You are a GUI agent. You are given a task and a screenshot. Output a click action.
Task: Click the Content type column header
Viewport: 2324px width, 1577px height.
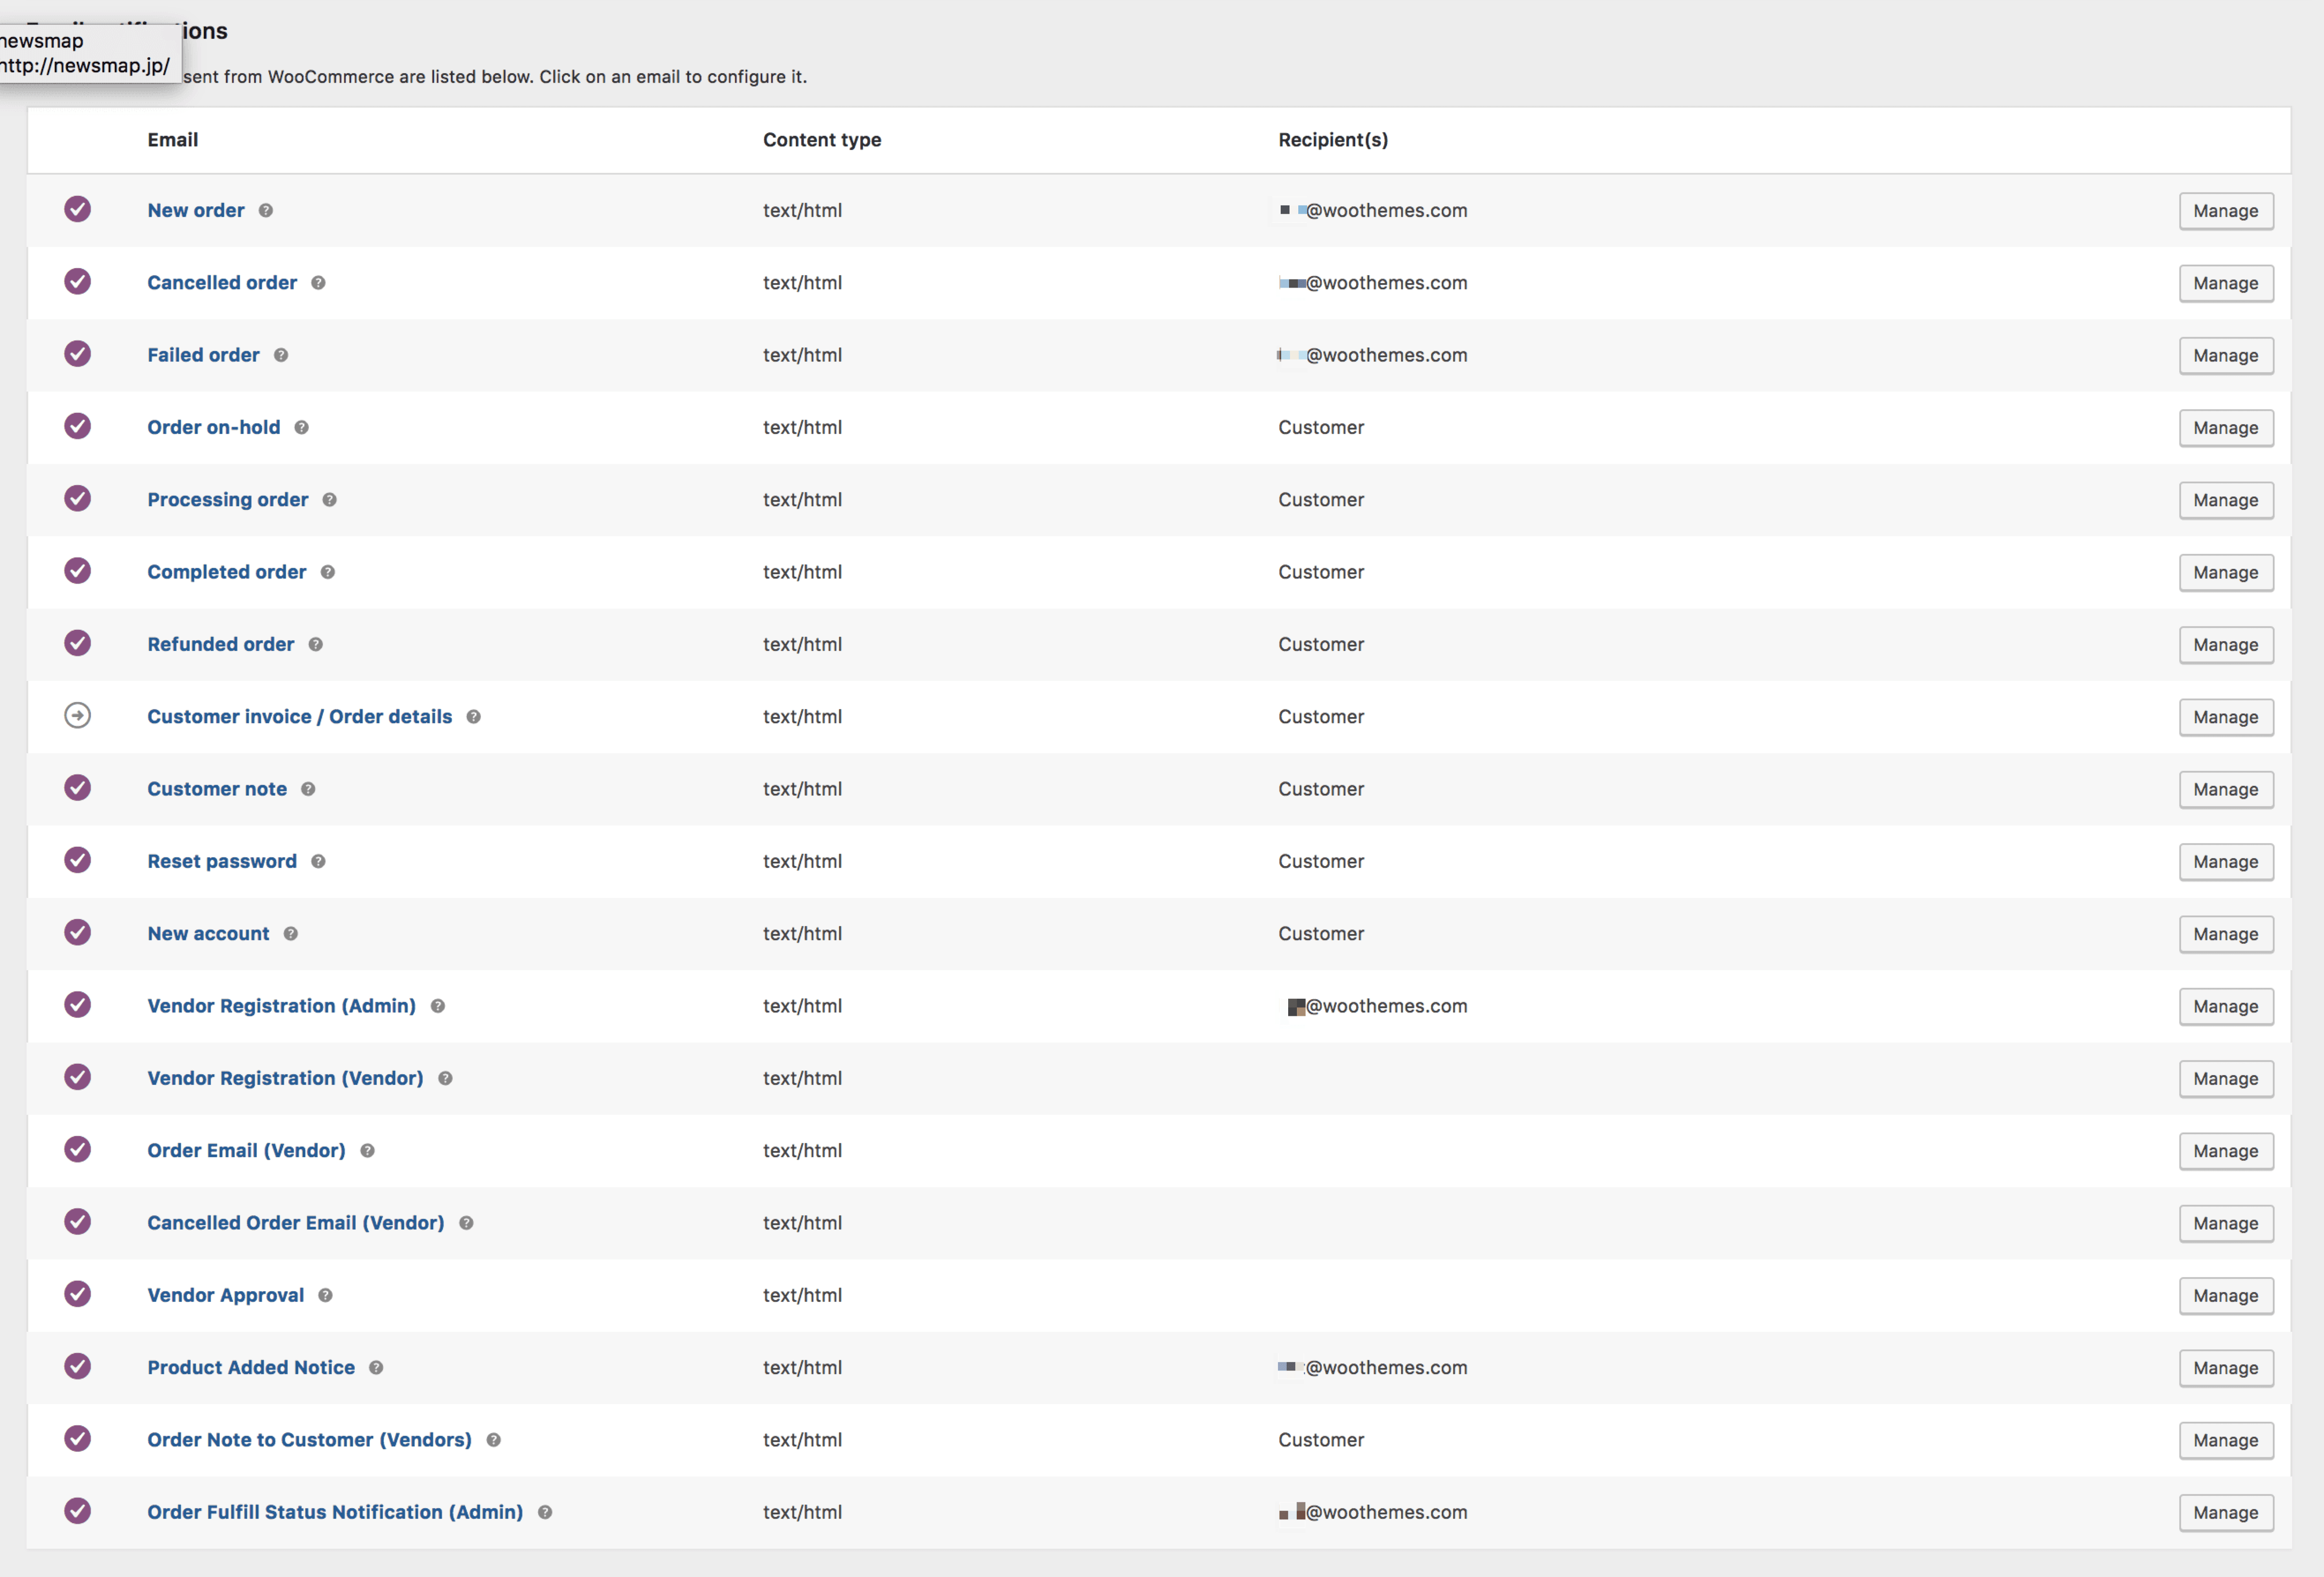tap(822, 140)
